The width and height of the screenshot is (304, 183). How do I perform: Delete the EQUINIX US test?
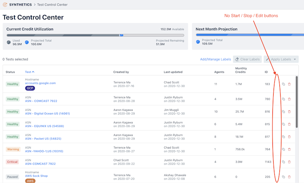point(289,124)
